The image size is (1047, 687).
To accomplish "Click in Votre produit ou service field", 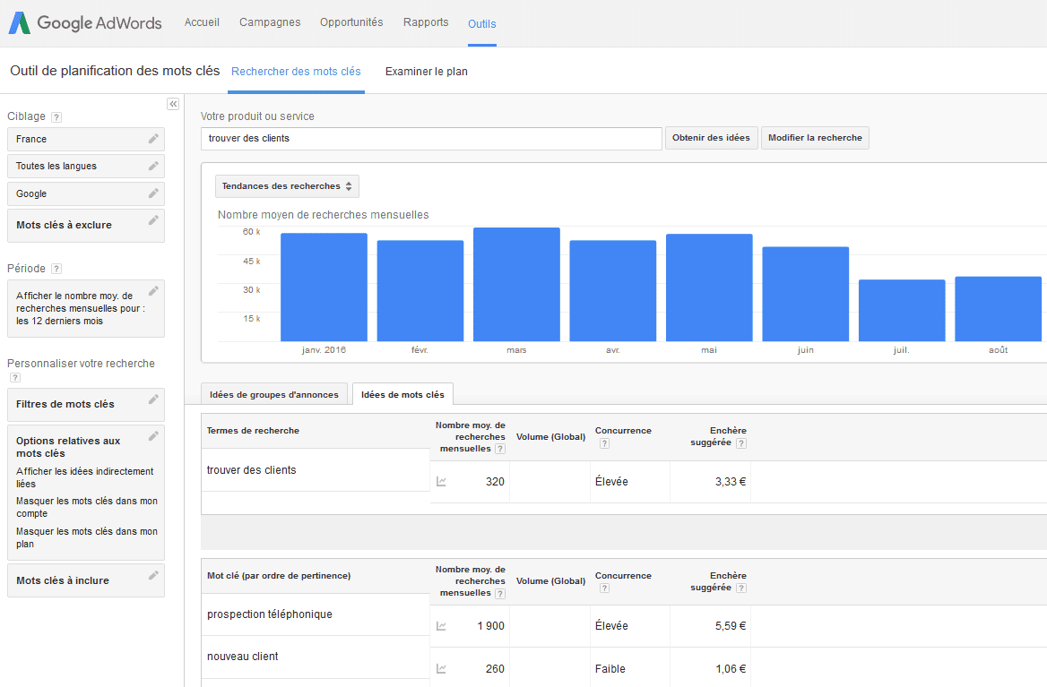I will (431, 138).
